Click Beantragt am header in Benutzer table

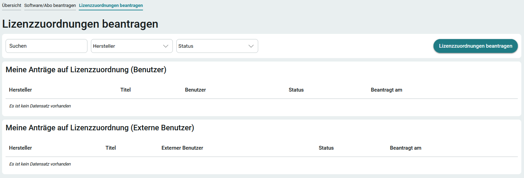coord(386,90)
